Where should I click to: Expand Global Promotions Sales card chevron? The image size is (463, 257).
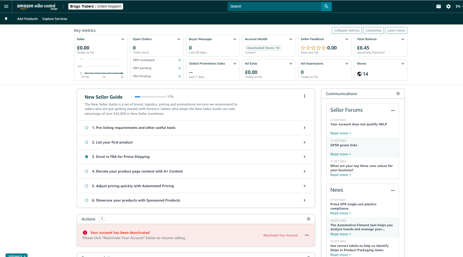point(235,64)
